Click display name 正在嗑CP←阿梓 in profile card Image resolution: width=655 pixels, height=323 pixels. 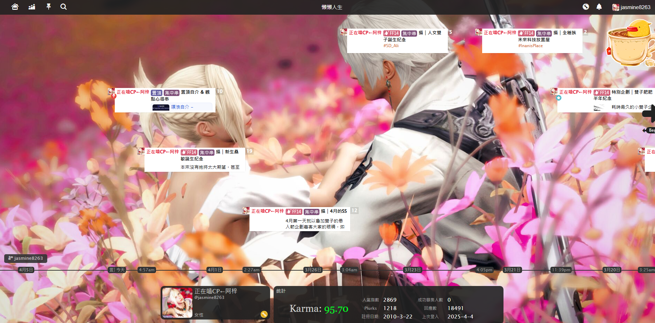pos(216,291)
